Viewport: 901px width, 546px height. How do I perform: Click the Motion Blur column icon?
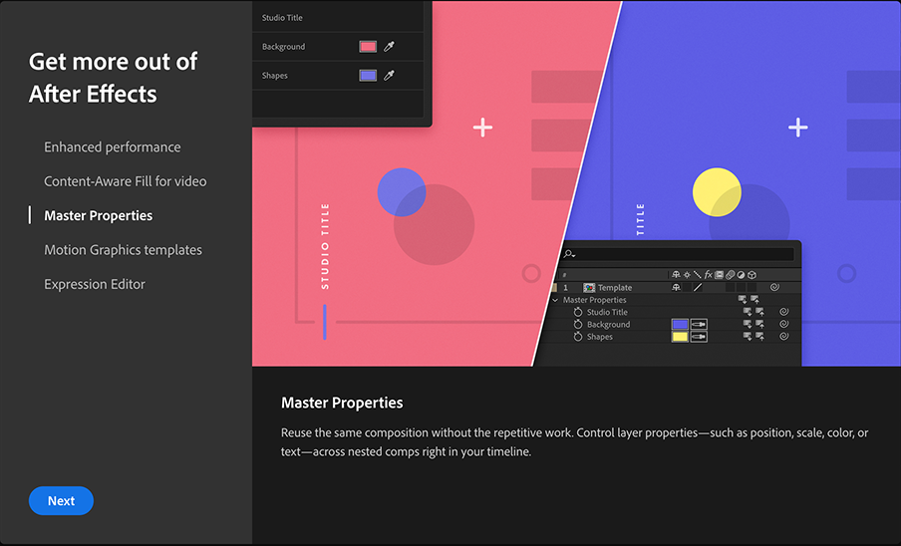pos(731,275)
